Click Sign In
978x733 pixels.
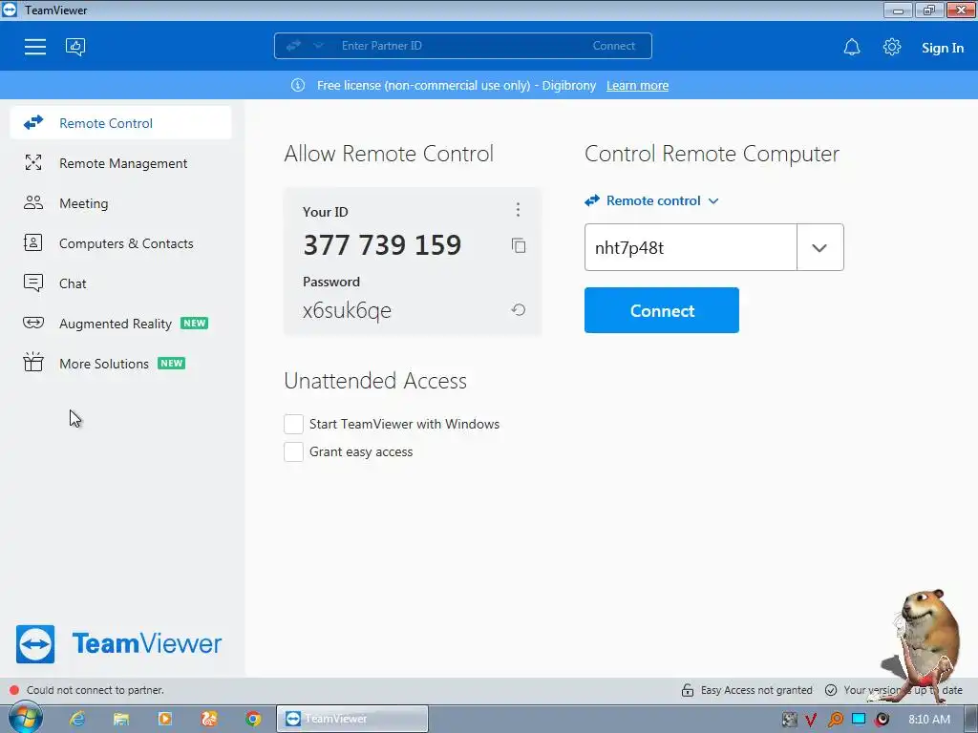(x=943, y=48)
